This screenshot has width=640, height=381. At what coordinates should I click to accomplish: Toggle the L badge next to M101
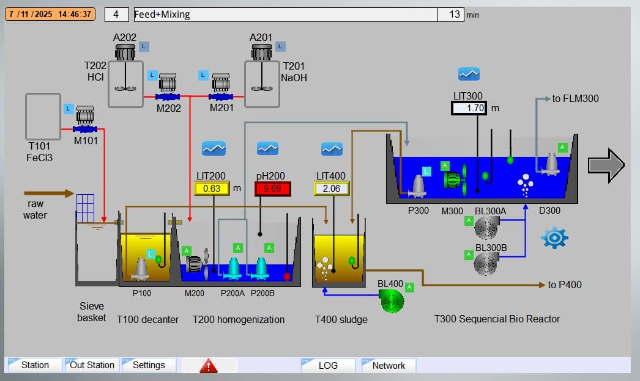pyautogui.click(x=68, y=108)
